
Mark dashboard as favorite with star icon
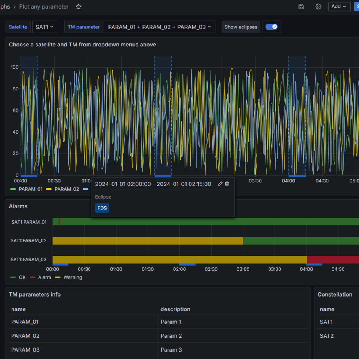point(79,7)
